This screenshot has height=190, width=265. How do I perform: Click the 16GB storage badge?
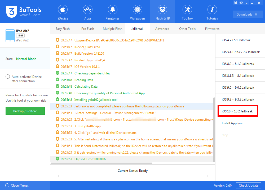pyautogui.click(x=20, y=36)
